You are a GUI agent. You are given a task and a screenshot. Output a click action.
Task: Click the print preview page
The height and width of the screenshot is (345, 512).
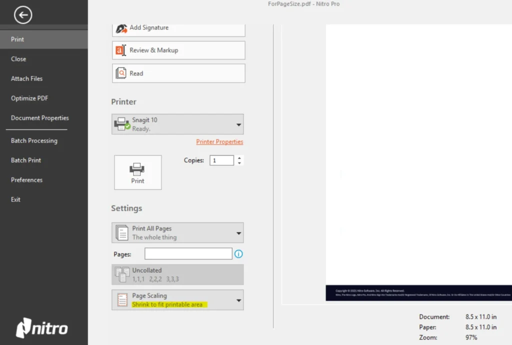418,162
